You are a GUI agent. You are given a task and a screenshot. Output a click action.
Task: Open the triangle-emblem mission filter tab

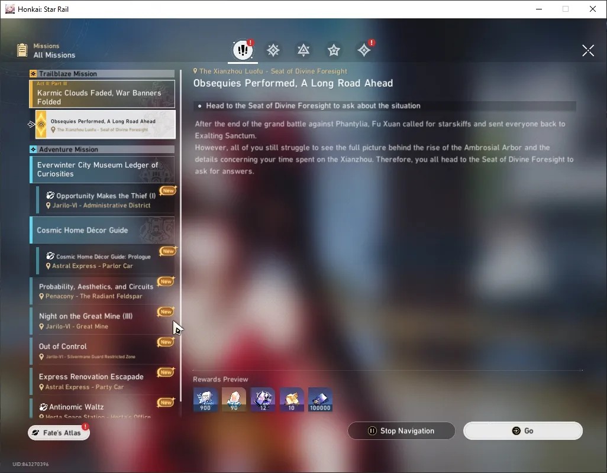tap(303, 50)
